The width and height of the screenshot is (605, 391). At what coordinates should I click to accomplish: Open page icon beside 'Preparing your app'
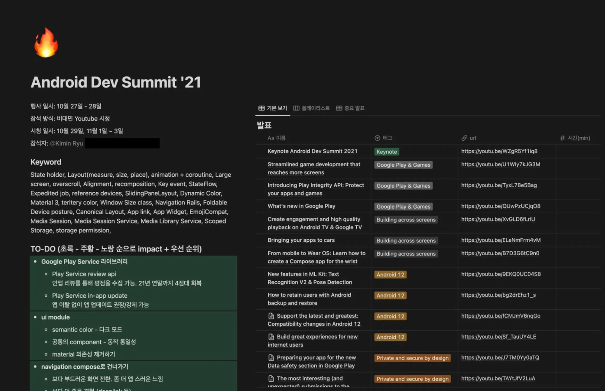[x=271, y=358]
